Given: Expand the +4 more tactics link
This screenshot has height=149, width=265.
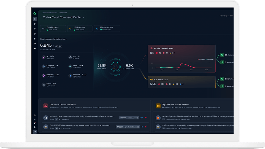Looking at the screenshot, I should coord(142,127).
